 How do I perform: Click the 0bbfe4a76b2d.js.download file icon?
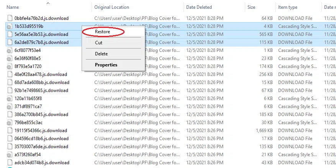click(10, 18)
